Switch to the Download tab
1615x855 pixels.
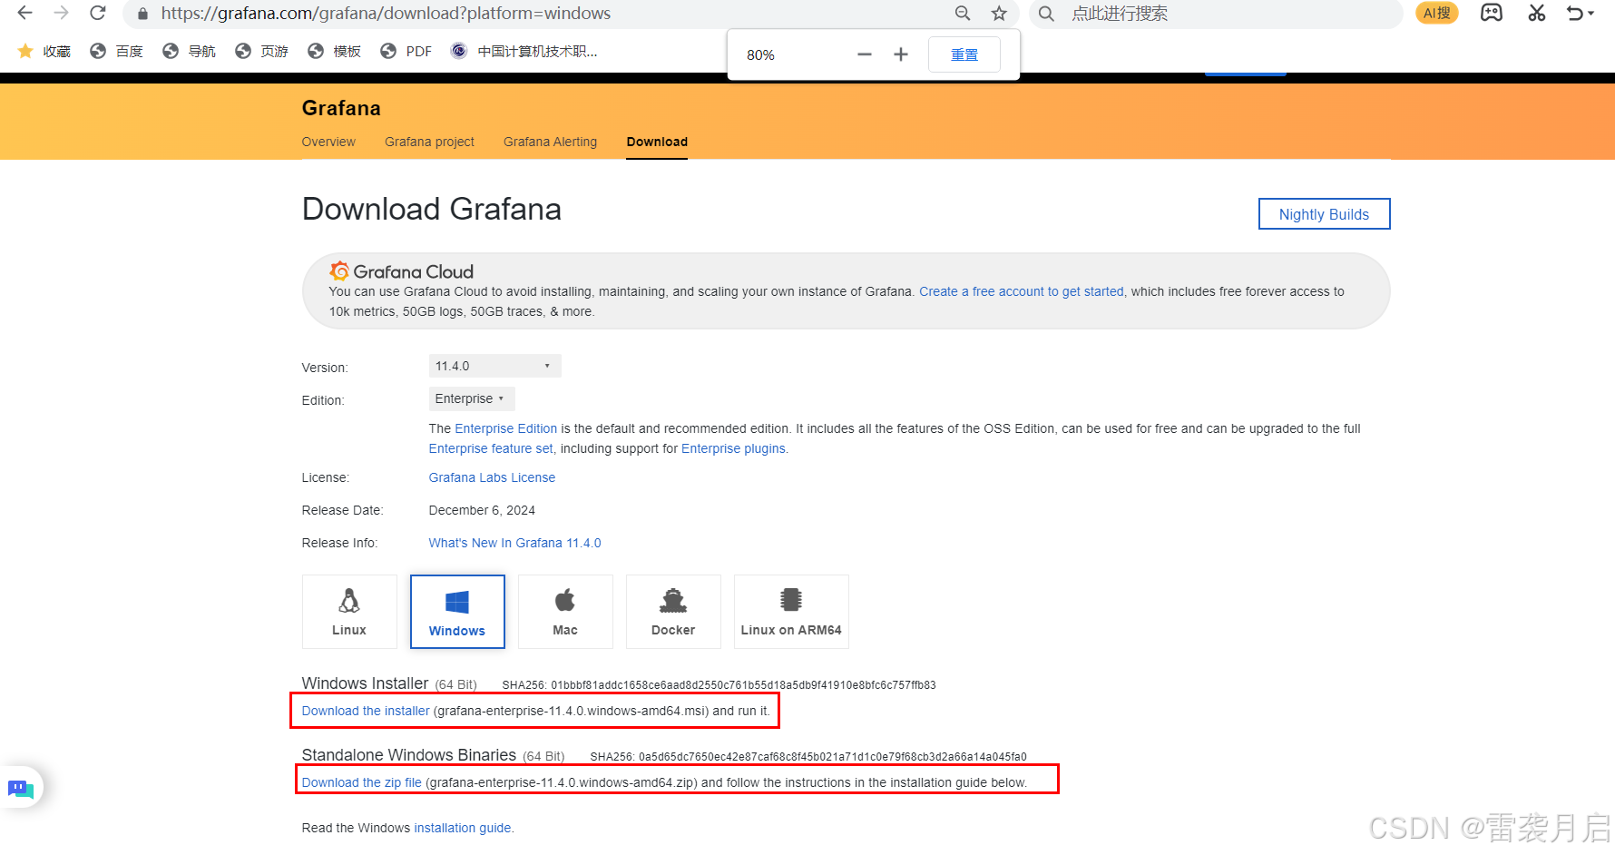657,142
